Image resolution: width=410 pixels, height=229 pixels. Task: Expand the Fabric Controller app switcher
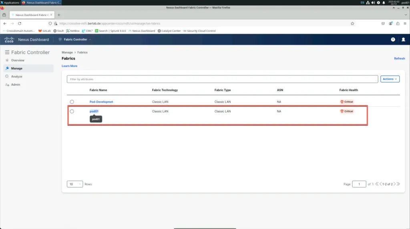(75, 40)
